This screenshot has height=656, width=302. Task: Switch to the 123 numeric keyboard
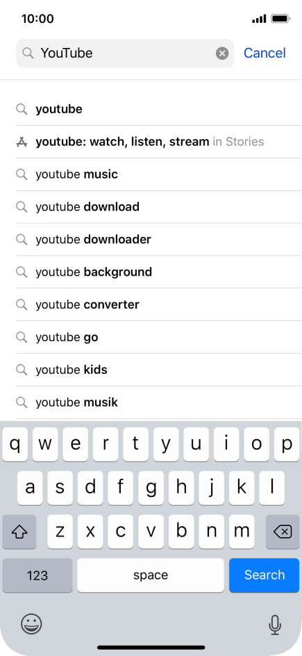pyautogui.click(x=37, y=575)
